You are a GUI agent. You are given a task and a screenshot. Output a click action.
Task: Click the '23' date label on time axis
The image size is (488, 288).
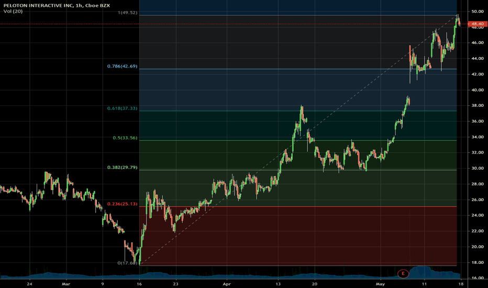tap(175, 284)
